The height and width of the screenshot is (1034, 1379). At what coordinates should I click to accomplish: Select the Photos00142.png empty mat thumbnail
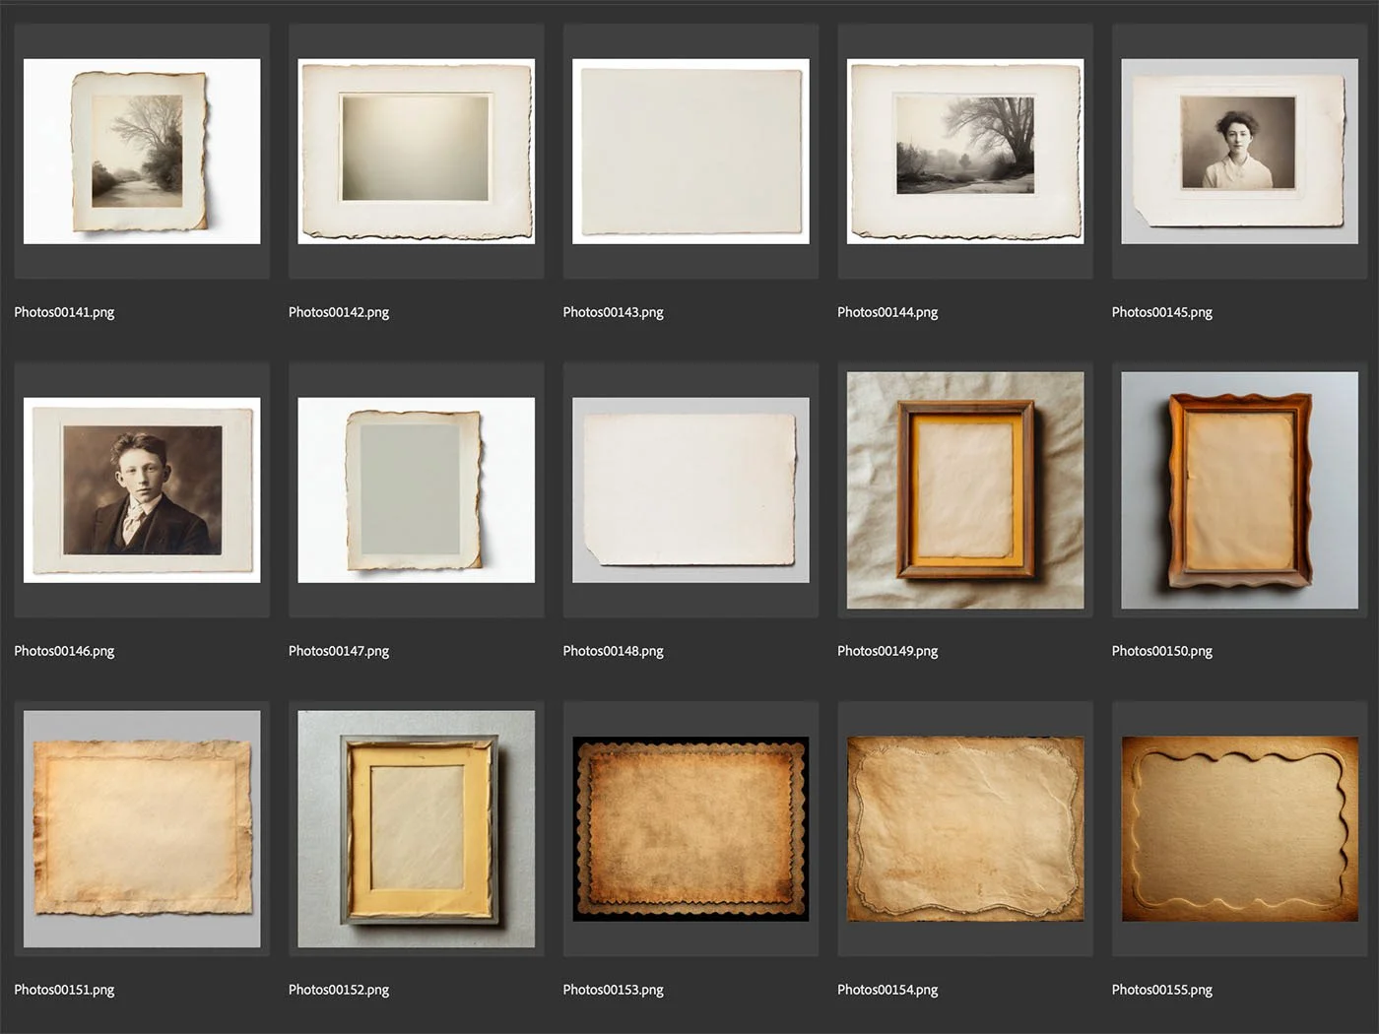pyautogui.click(x=417, y=152)
